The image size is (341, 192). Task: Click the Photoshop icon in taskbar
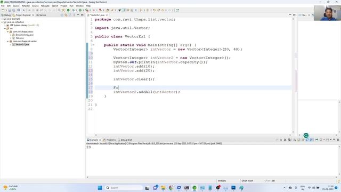pos(233,188)
